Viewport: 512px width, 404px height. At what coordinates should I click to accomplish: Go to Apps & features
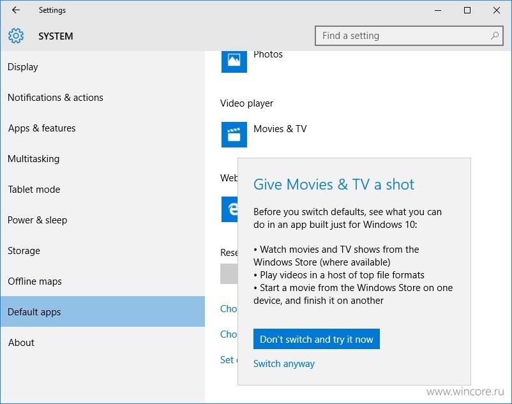[103, 128]
